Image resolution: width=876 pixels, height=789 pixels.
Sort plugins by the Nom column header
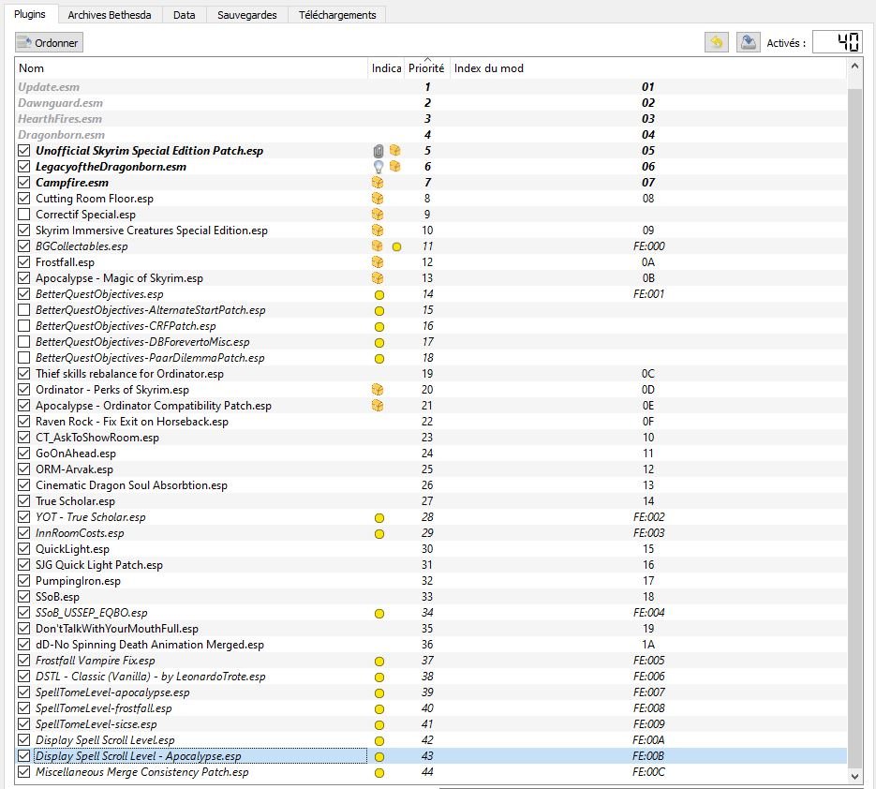click(187, 68)
